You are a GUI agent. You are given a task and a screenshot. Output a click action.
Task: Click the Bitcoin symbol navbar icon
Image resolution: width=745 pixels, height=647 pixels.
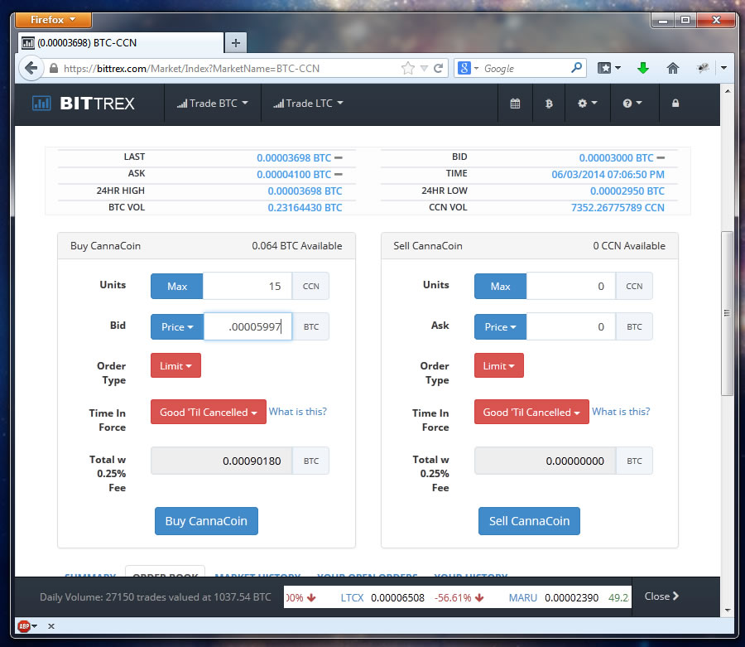[549, 104]
